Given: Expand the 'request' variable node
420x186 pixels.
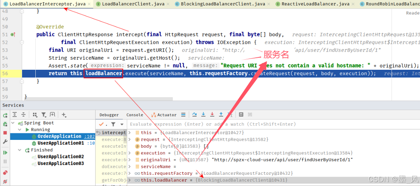Looking at the screenshot, I should [129, 139].
